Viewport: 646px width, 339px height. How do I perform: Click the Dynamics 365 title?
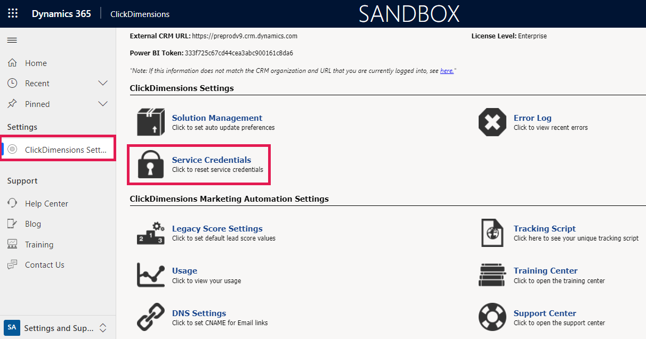(x=61, y=14)
